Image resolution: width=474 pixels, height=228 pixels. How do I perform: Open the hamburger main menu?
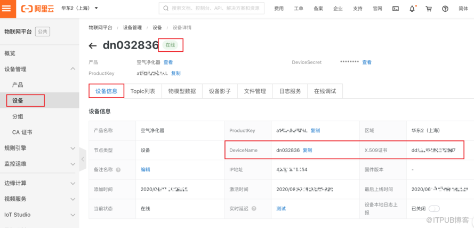click(7, 9)
